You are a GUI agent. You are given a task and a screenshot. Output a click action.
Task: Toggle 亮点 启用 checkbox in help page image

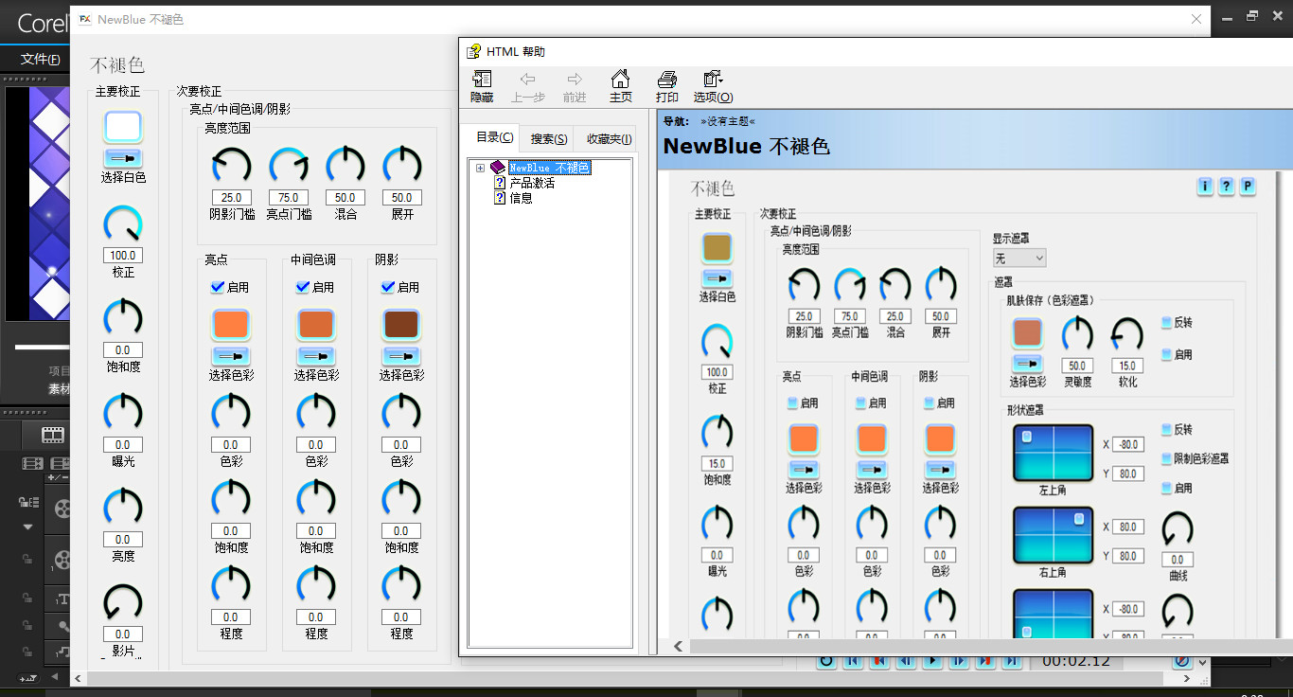792,403
